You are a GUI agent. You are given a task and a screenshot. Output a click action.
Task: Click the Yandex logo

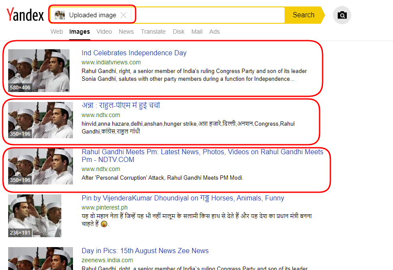click(x=25, y=15)
